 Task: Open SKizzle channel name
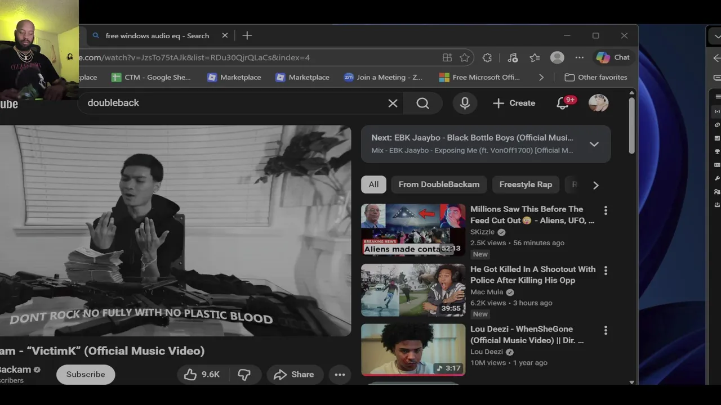[x=482, y=232]
